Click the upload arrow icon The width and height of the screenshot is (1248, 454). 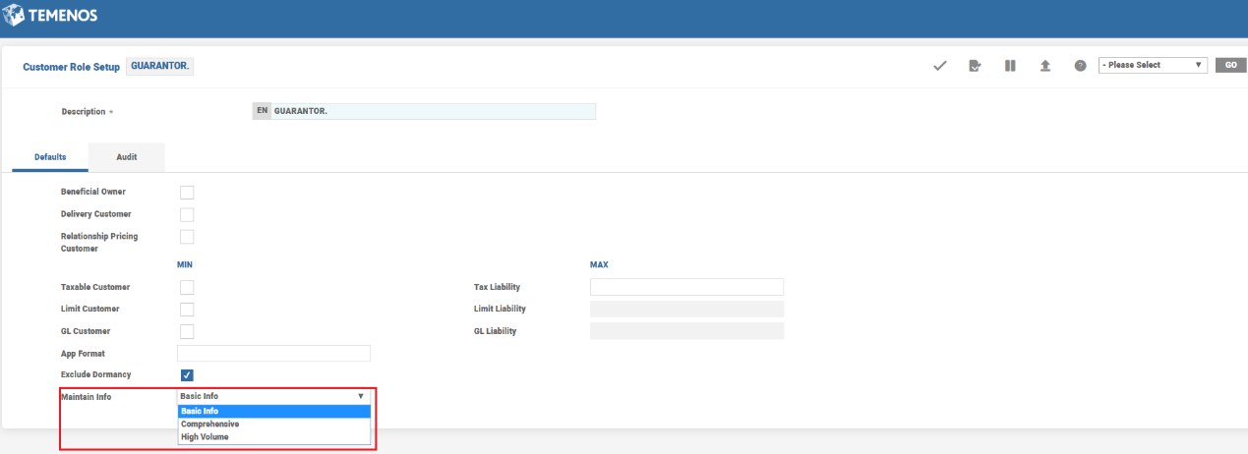(1045, 66)
